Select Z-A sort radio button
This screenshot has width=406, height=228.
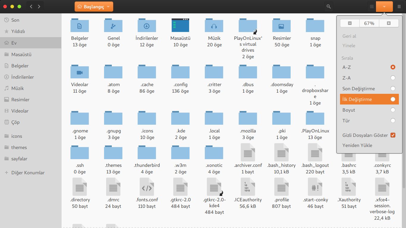click(x=393, y=78)
